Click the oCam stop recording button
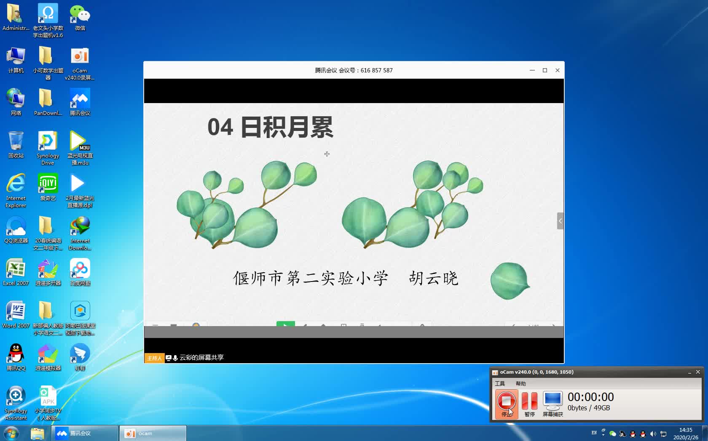This screenshot has width=708, height=441. (506, 404)
